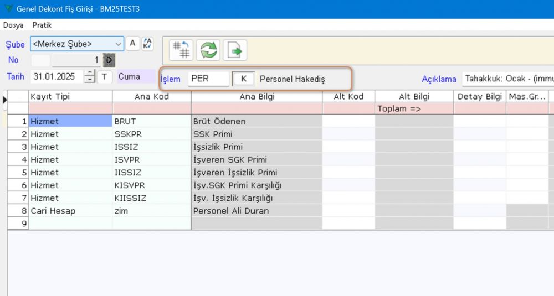
Task: Decrease the Tarih date with down spinner
Action: click(x=90, y=80)
